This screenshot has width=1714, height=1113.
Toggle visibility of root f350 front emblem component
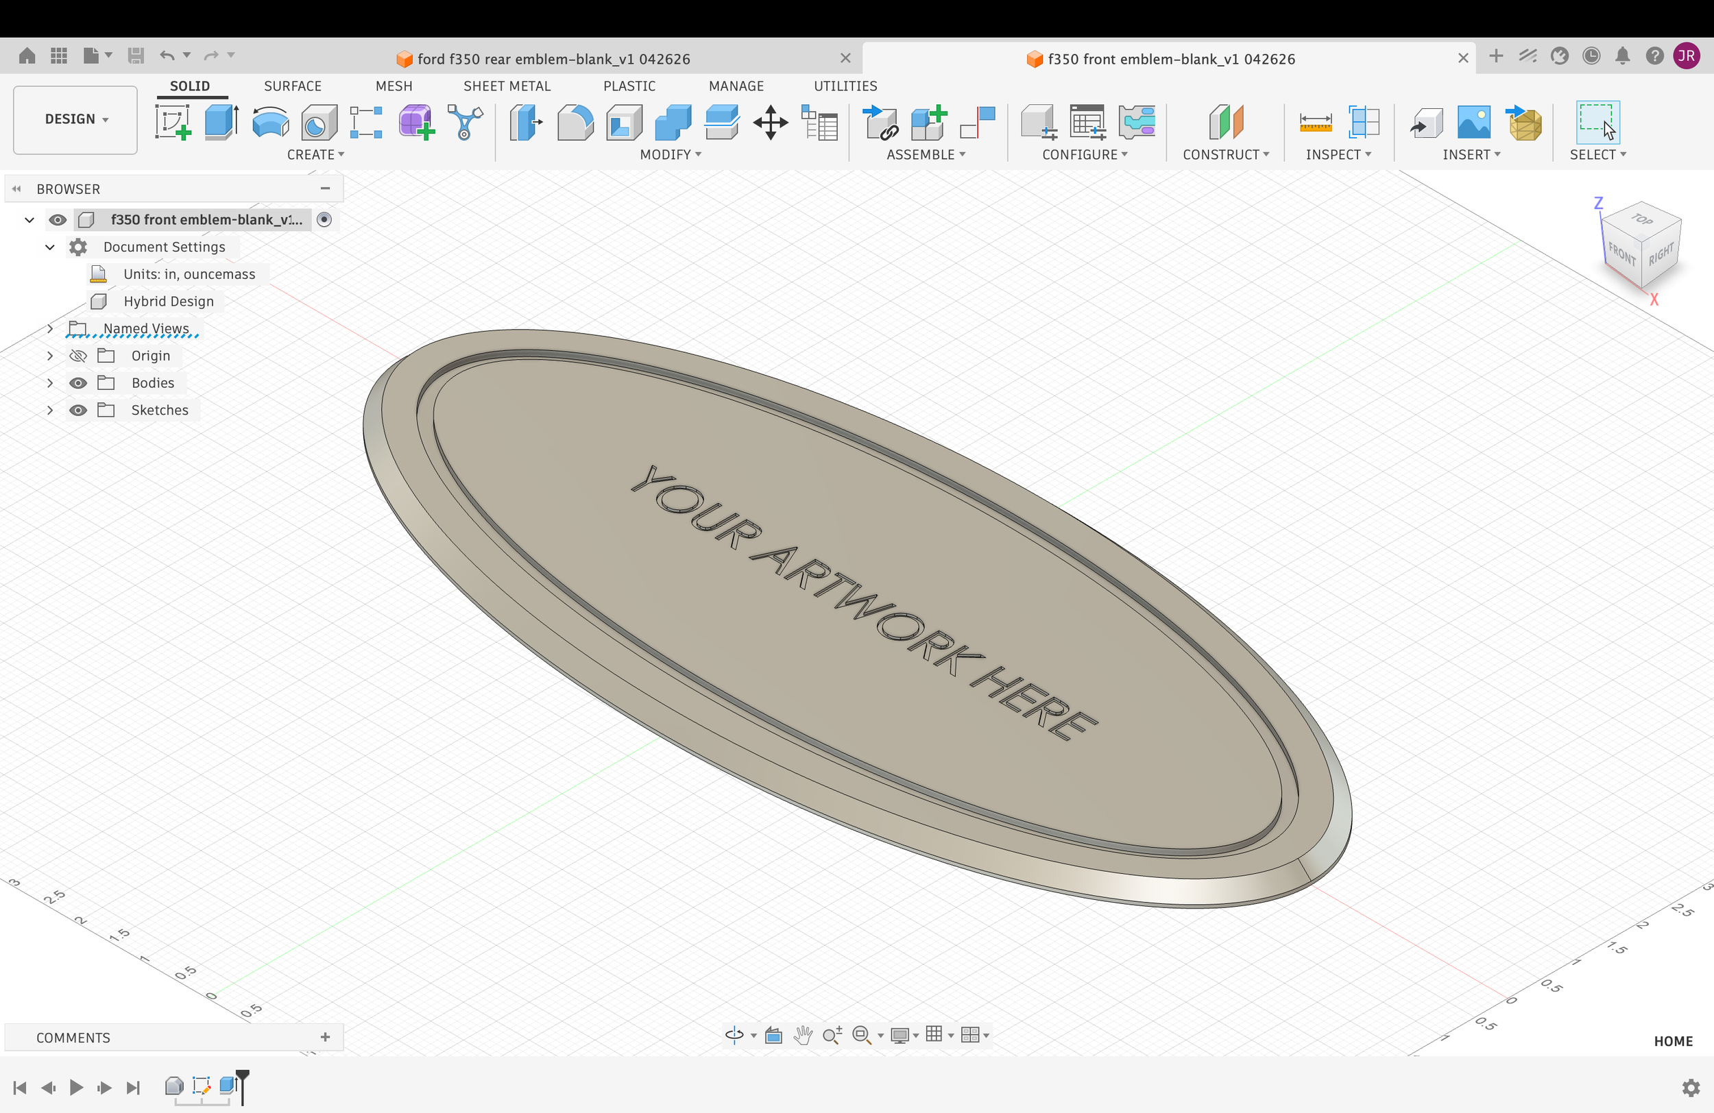pos(58,219)
